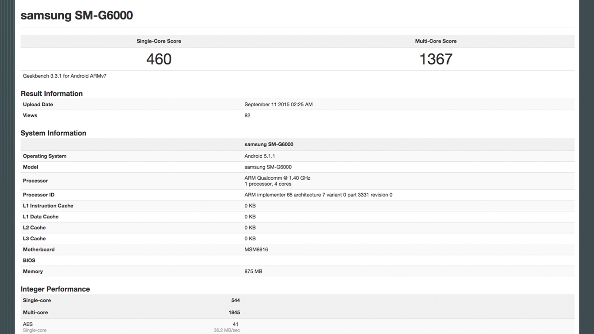Click the L3 Cache label

(34, 239)
